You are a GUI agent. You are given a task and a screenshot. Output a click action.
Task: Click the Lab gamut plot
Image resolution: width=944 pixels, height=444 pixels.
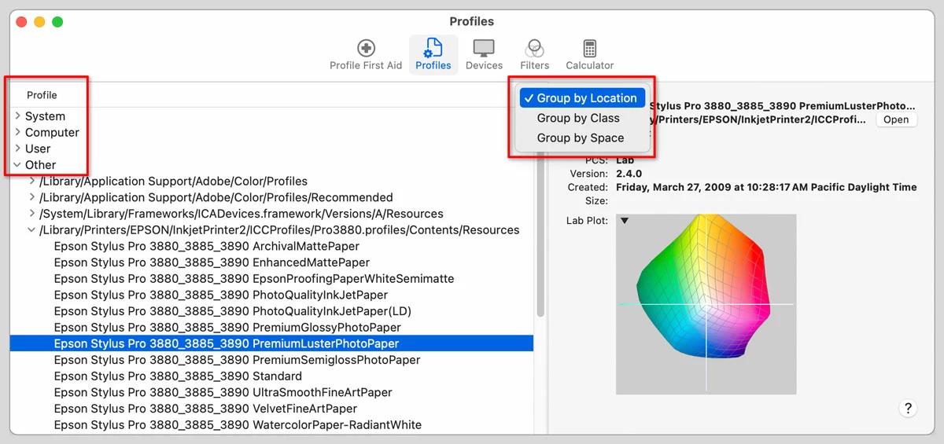coord(706,304)
